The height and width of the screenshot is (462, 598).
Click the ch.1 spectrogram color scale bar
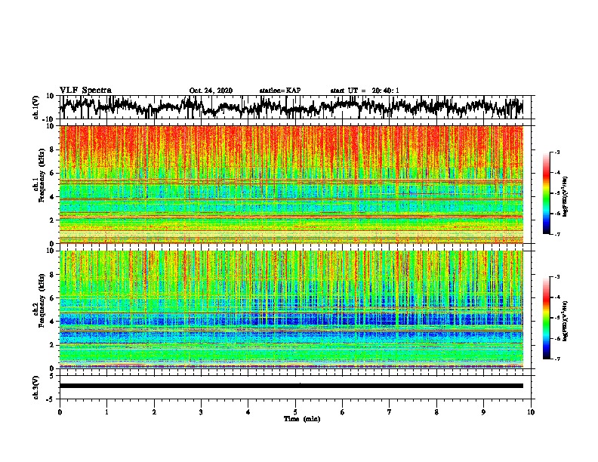[x=546, y=193]
